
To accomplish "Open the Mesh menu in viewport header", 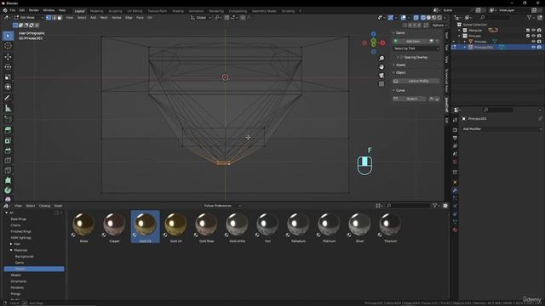I will point(104,17).
